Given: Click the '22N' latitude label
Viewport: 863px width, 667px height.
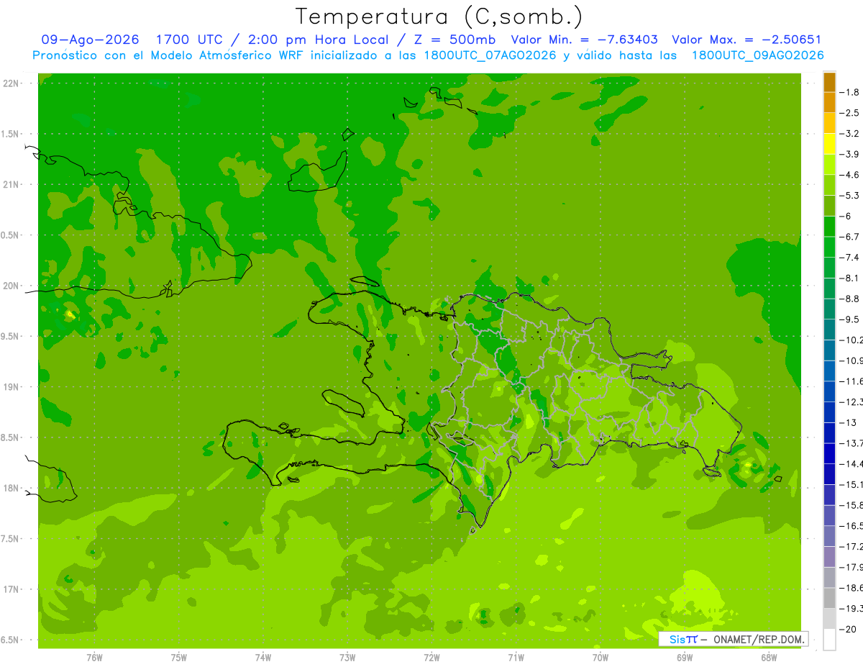Looking at the screenshot, I should click(12, 83).
